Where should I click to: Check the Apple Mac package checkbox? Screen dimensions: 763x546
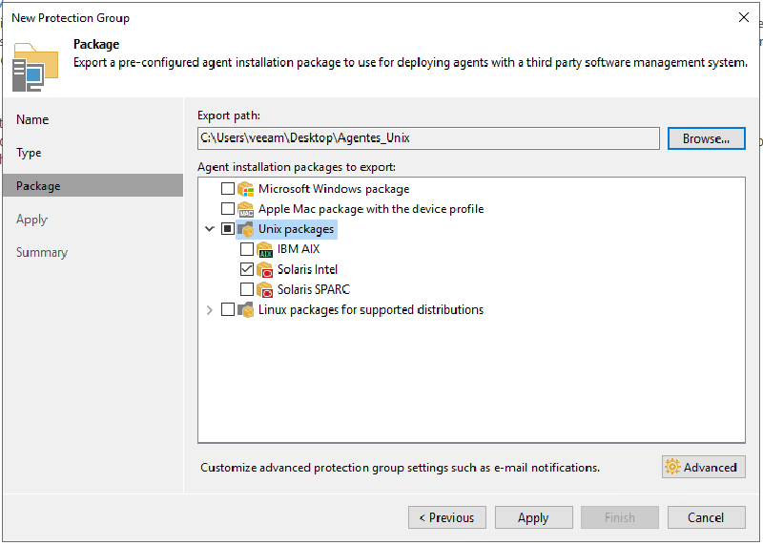(228, 208)
